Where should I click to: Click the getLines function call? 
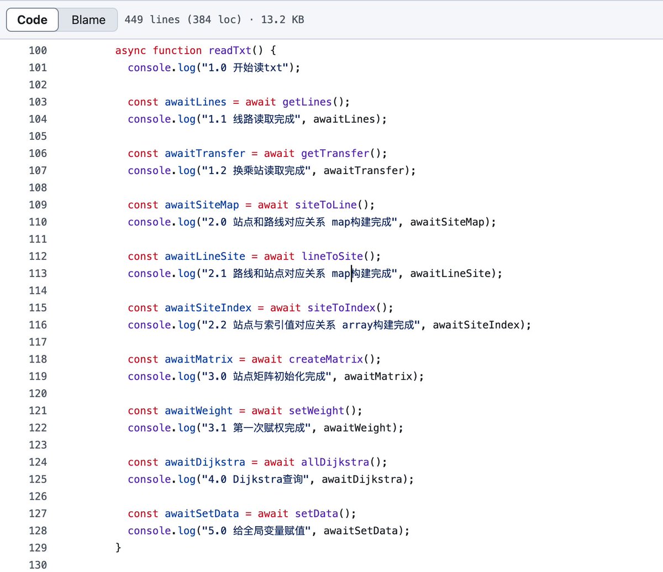307,102
